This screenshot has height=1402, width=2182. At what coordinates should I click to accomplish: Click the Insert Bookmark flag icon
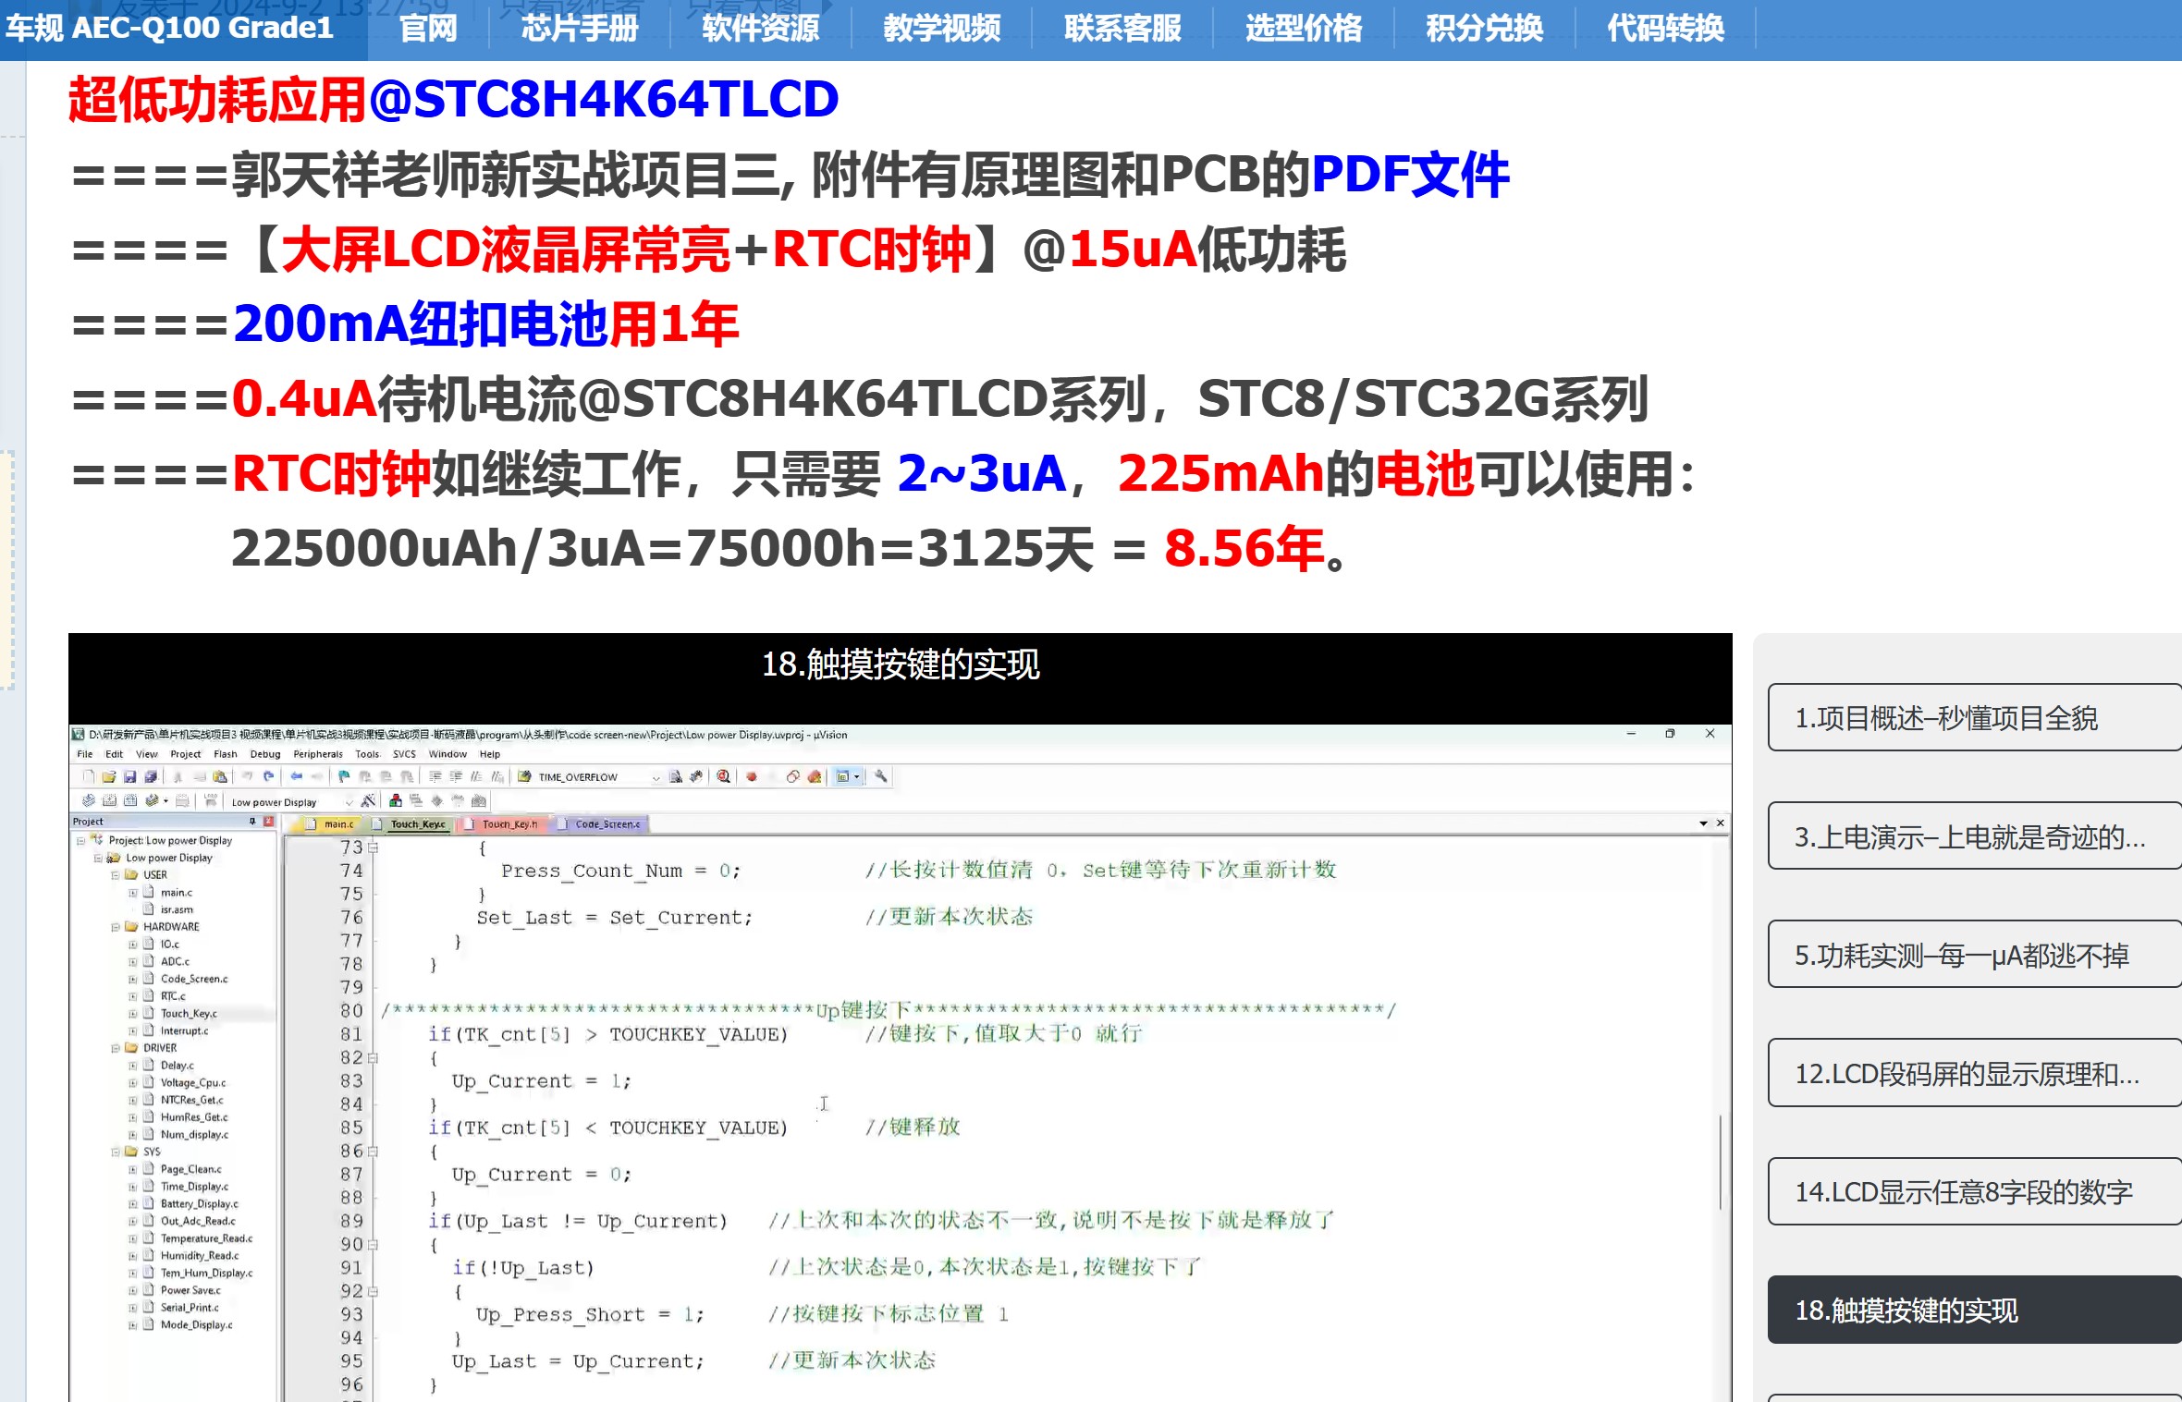(x=343, y=776)
